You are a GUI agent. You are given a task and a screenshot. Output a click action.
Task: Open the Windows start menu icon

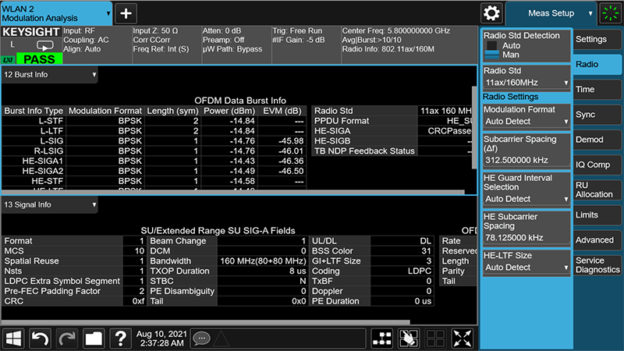[13, 339]
